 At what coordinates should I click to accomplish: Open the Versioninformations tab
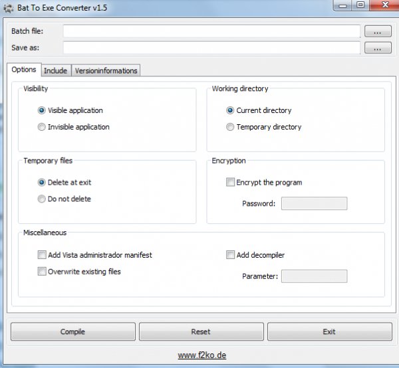[106, 70]
